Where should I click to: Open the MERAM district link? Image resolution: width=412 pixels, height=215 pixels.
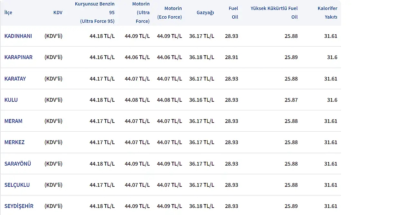[14, 121]
